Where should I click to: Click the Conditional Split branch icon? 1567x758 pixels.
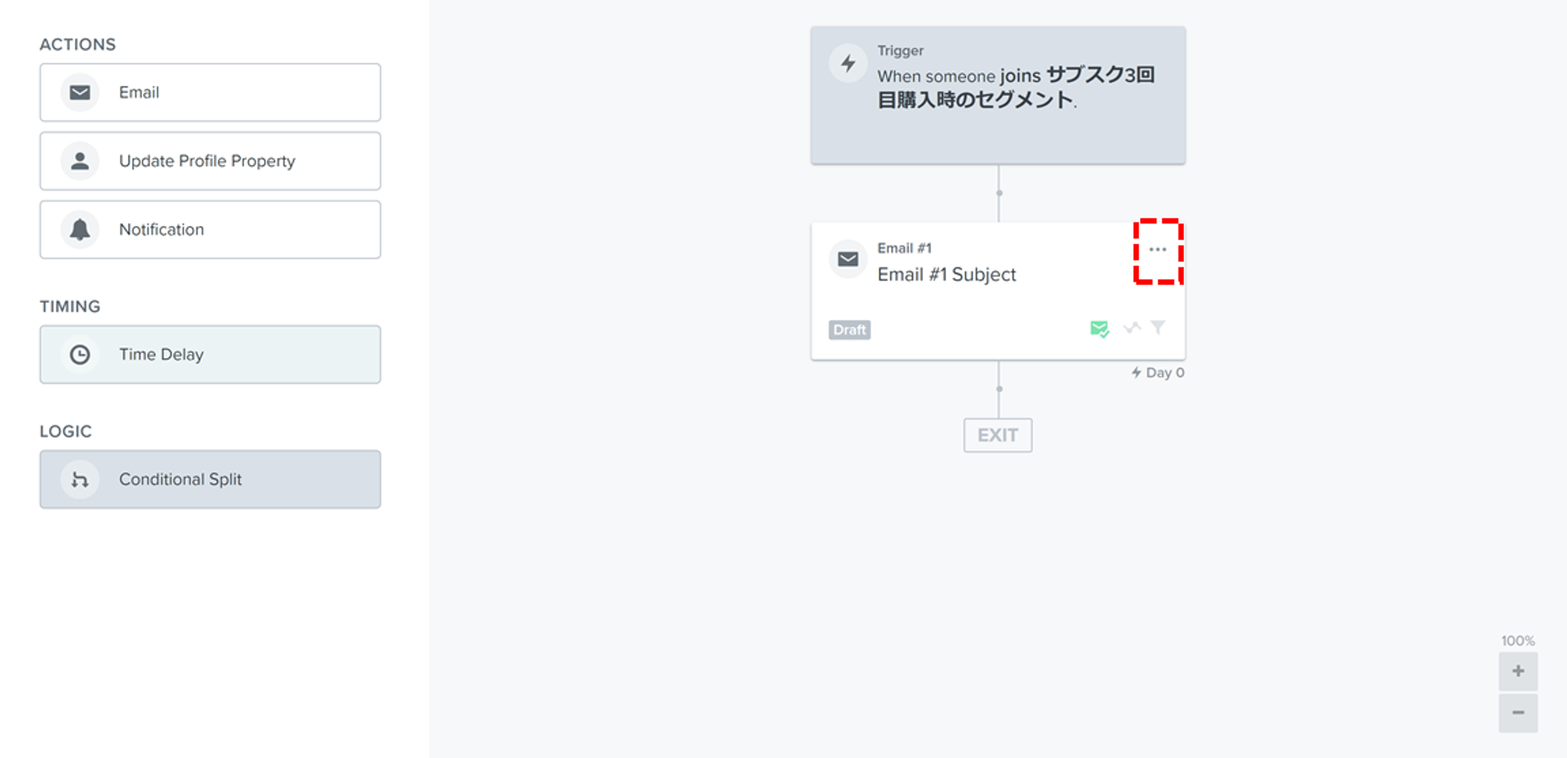[x=80, y=480]
